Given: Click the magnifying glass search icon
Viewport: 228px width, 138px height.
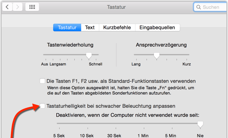Looking at the screenshot, I should pyautogui.click(x=199, y=7).
